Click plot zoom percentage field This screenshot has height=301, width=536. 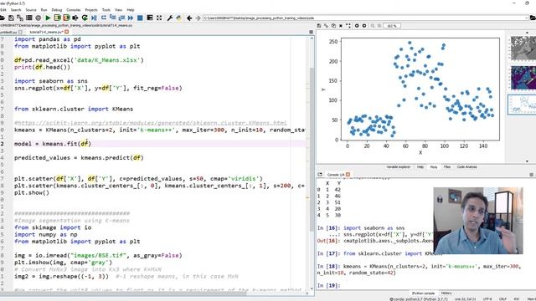(x=392, y=26)
